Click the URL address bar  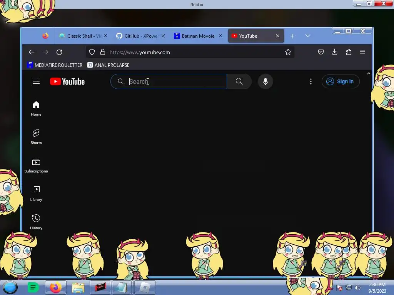click(x=190, y=52)
